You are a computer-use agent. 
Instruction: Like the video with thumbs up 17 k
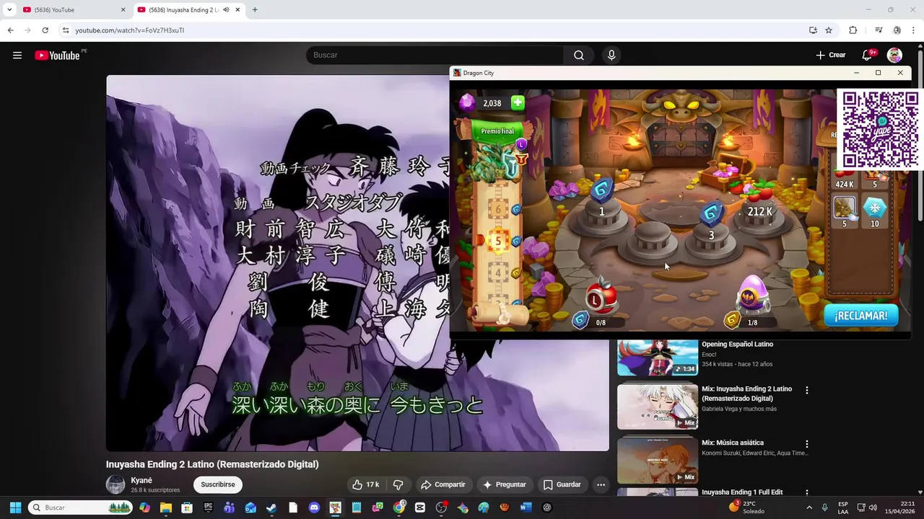point(366,484)
